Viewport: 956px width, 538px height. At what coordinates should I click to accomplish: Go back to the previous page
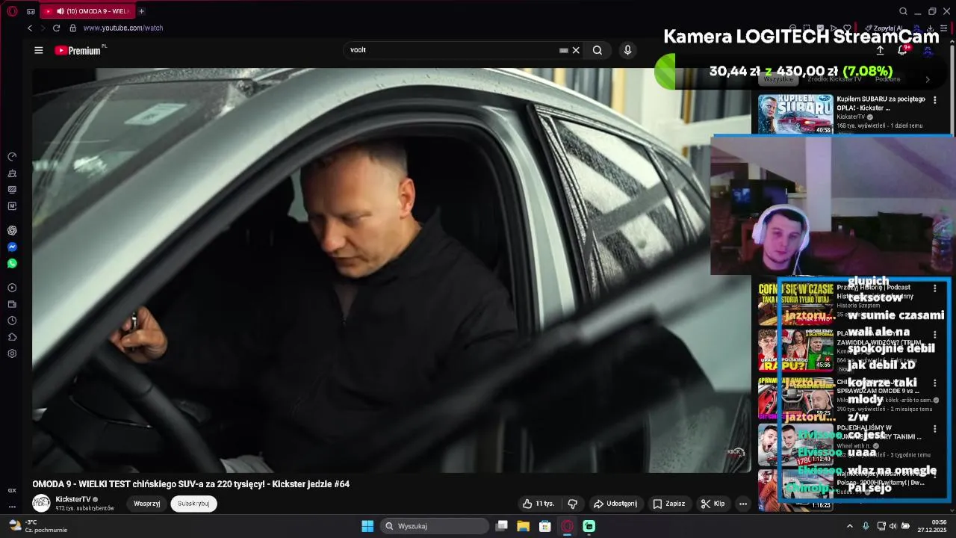tap(30, 28)
